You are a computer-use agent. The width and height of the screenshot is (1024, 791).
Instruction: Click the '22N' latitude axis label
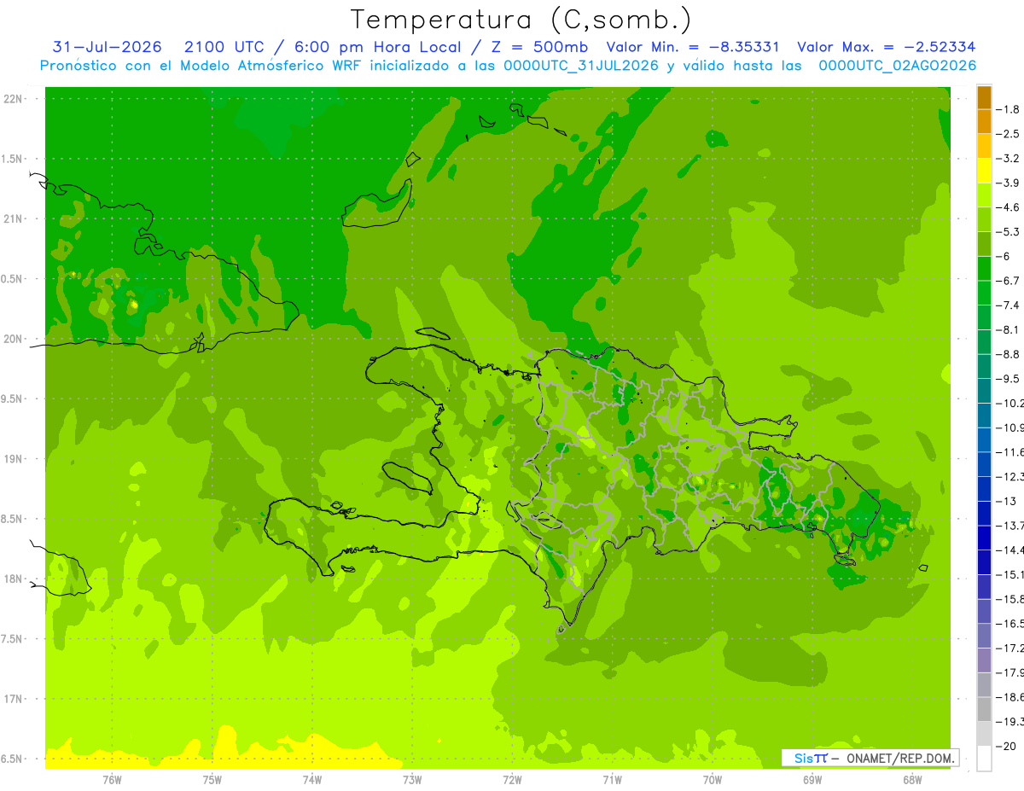[15, 99]
